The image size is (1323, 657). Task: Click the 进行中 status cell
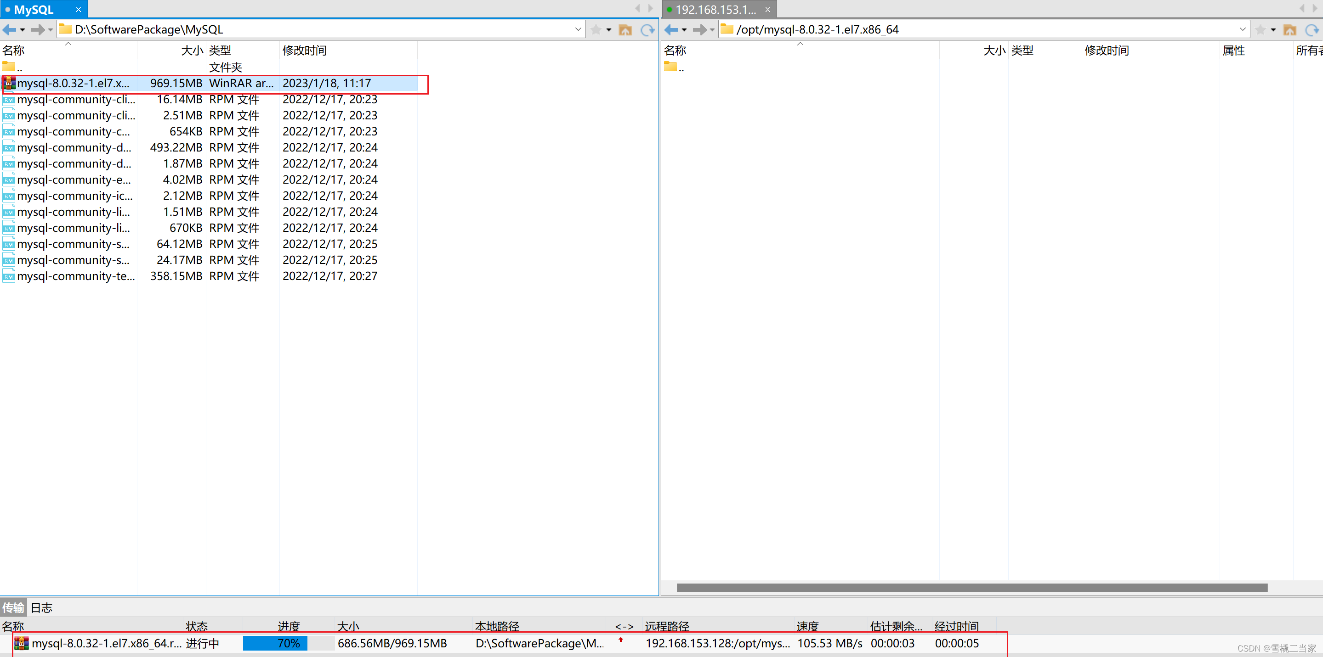click(202, 643)
